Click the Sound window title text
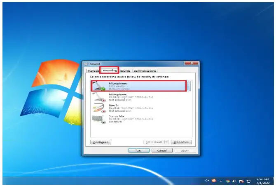Screen dimensions: 276x186 pos(95,64)
